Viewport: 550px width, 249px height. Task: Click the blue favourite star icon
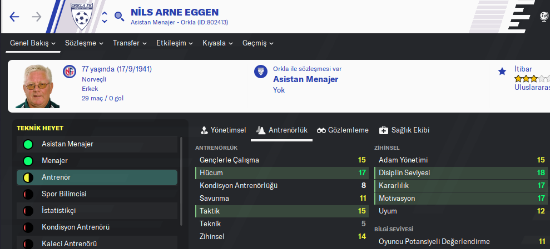(x=502, y=71)
